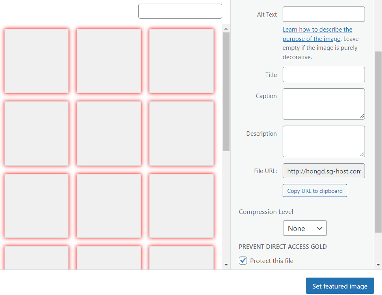Click media grid scrollbar down arrow
The image size is (382, 295).
pos(226,265)
